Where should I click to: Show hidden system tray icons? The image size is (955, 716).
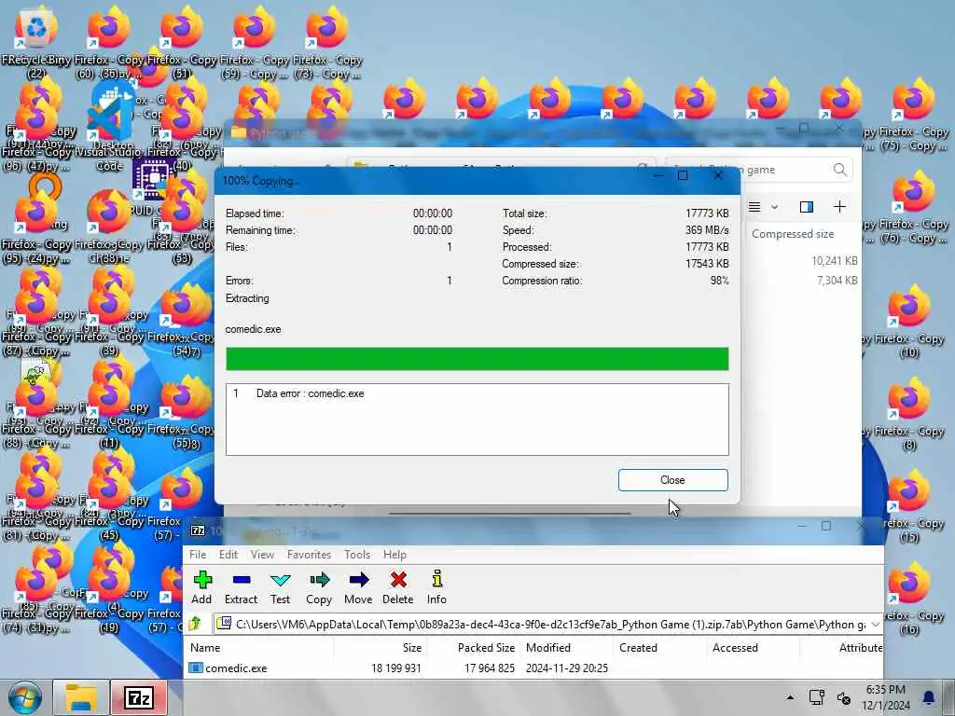790,697
